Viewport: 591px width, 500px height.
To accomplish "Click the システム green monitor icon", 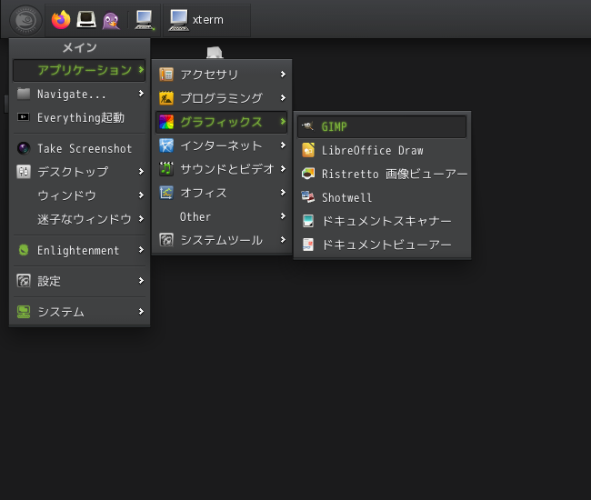I will (24, 312).
